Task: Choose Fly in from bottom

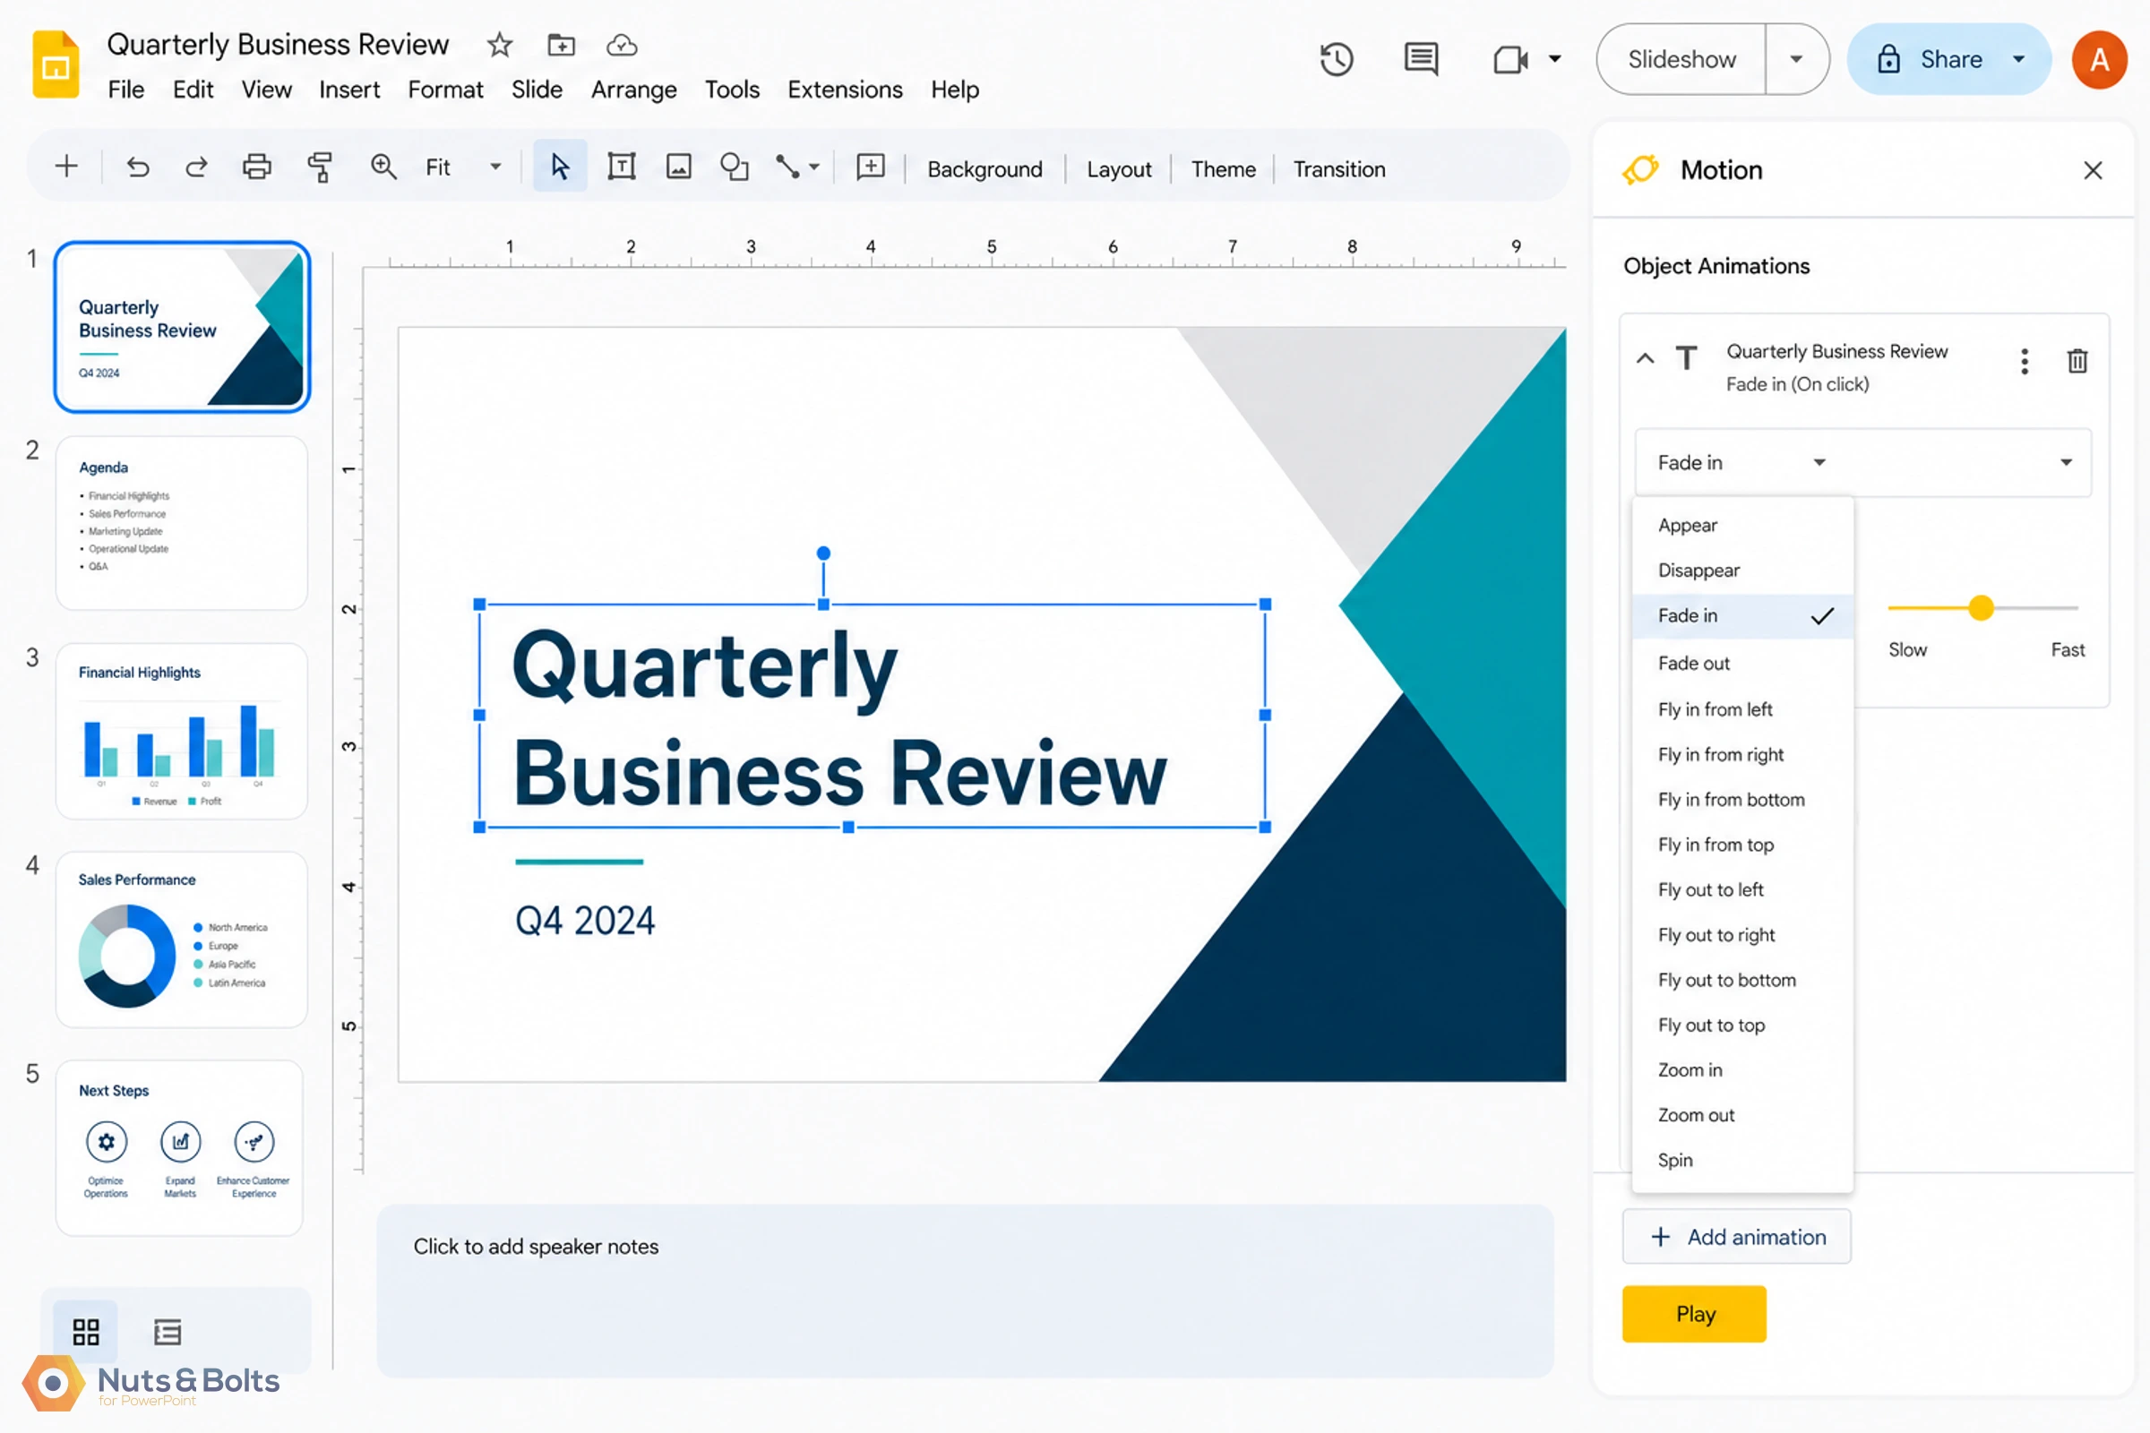Action: click(x=1741, y=800)
